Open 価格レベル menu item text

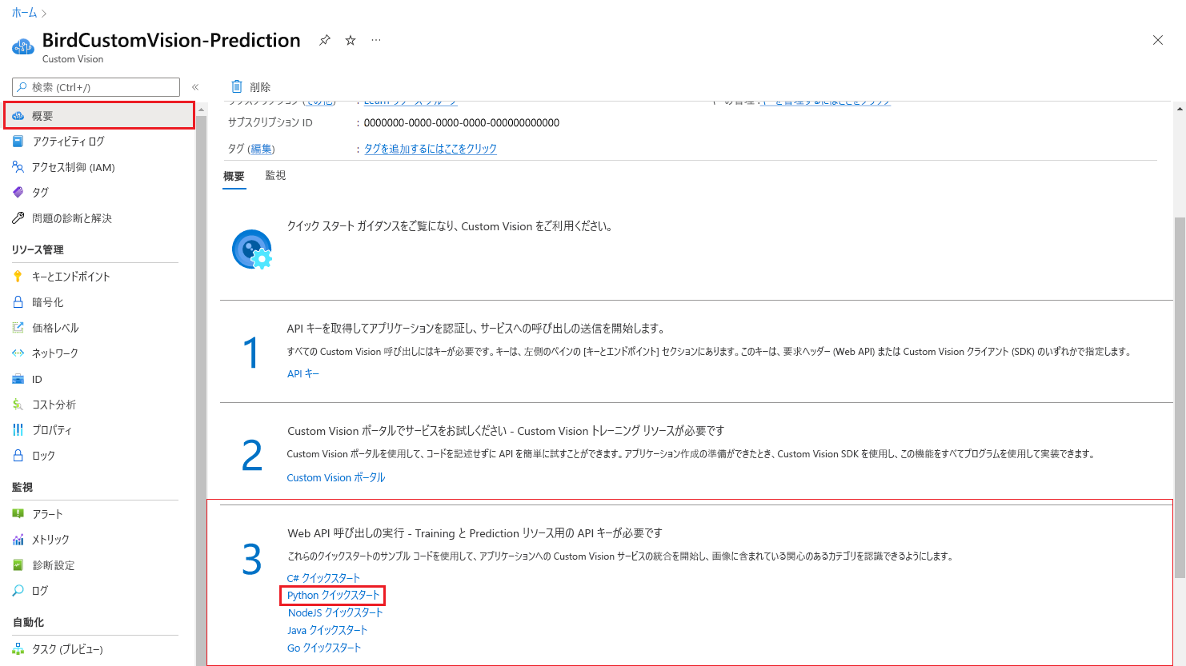(55, 328)
